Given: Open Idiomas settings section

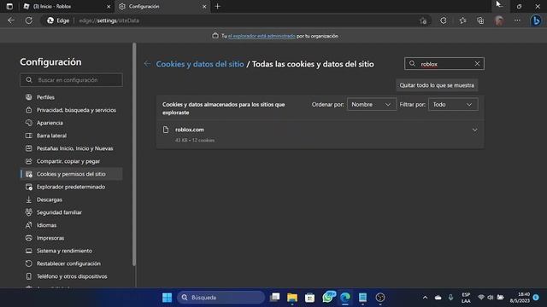Looking at the screenshot, I should coord(71,225).
